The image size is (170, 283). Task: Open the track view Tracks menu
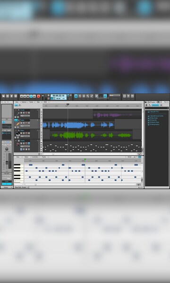[x=32, y=102]
